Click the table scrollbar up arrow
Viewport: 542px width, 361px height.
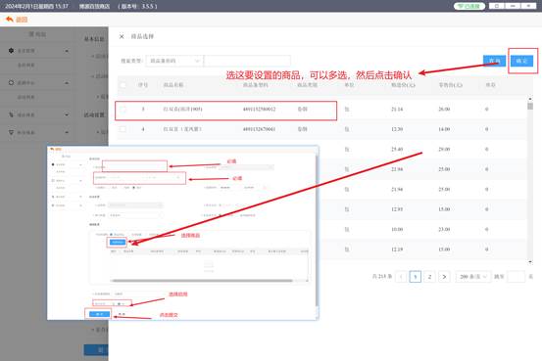click(530, 99)
